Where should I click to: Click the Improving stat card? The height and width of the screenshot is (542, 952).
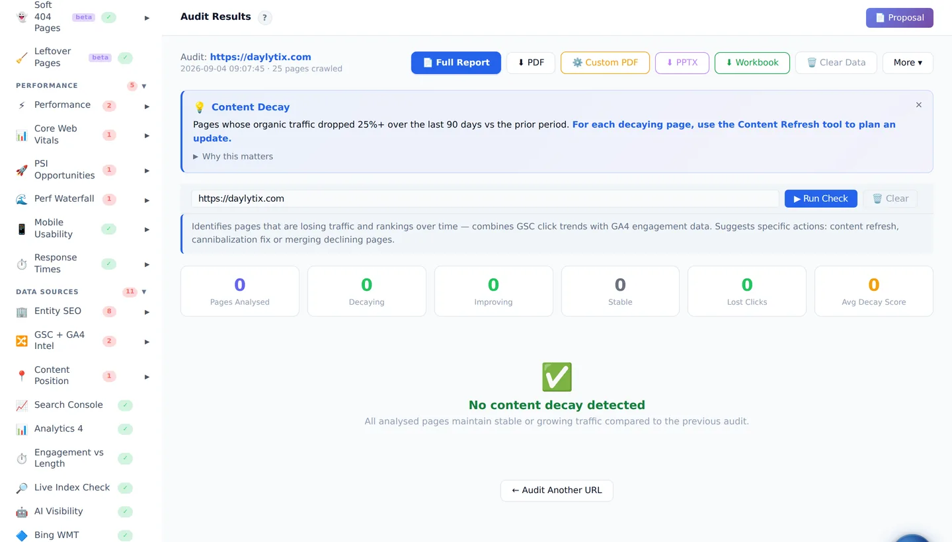tap(493, 291)
